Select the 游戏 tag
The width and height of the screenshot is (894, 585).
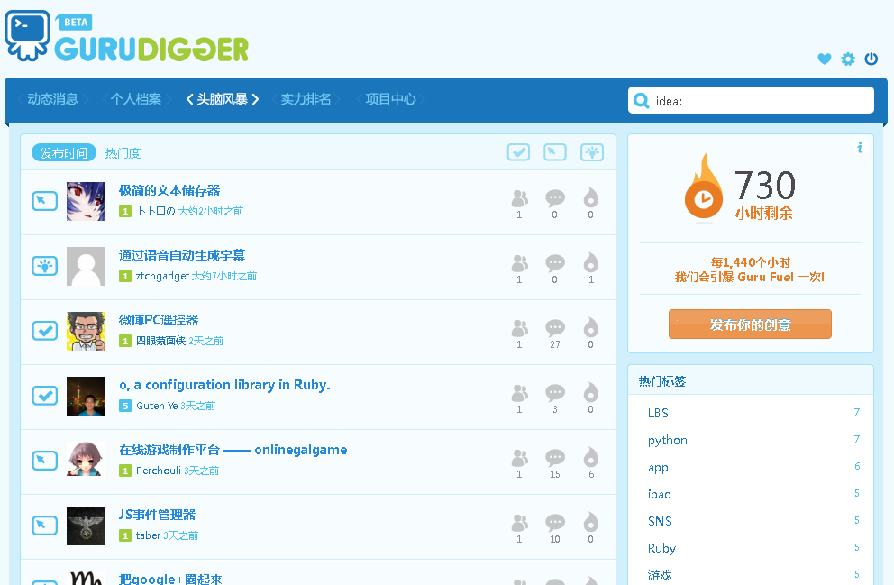[660, 575]
